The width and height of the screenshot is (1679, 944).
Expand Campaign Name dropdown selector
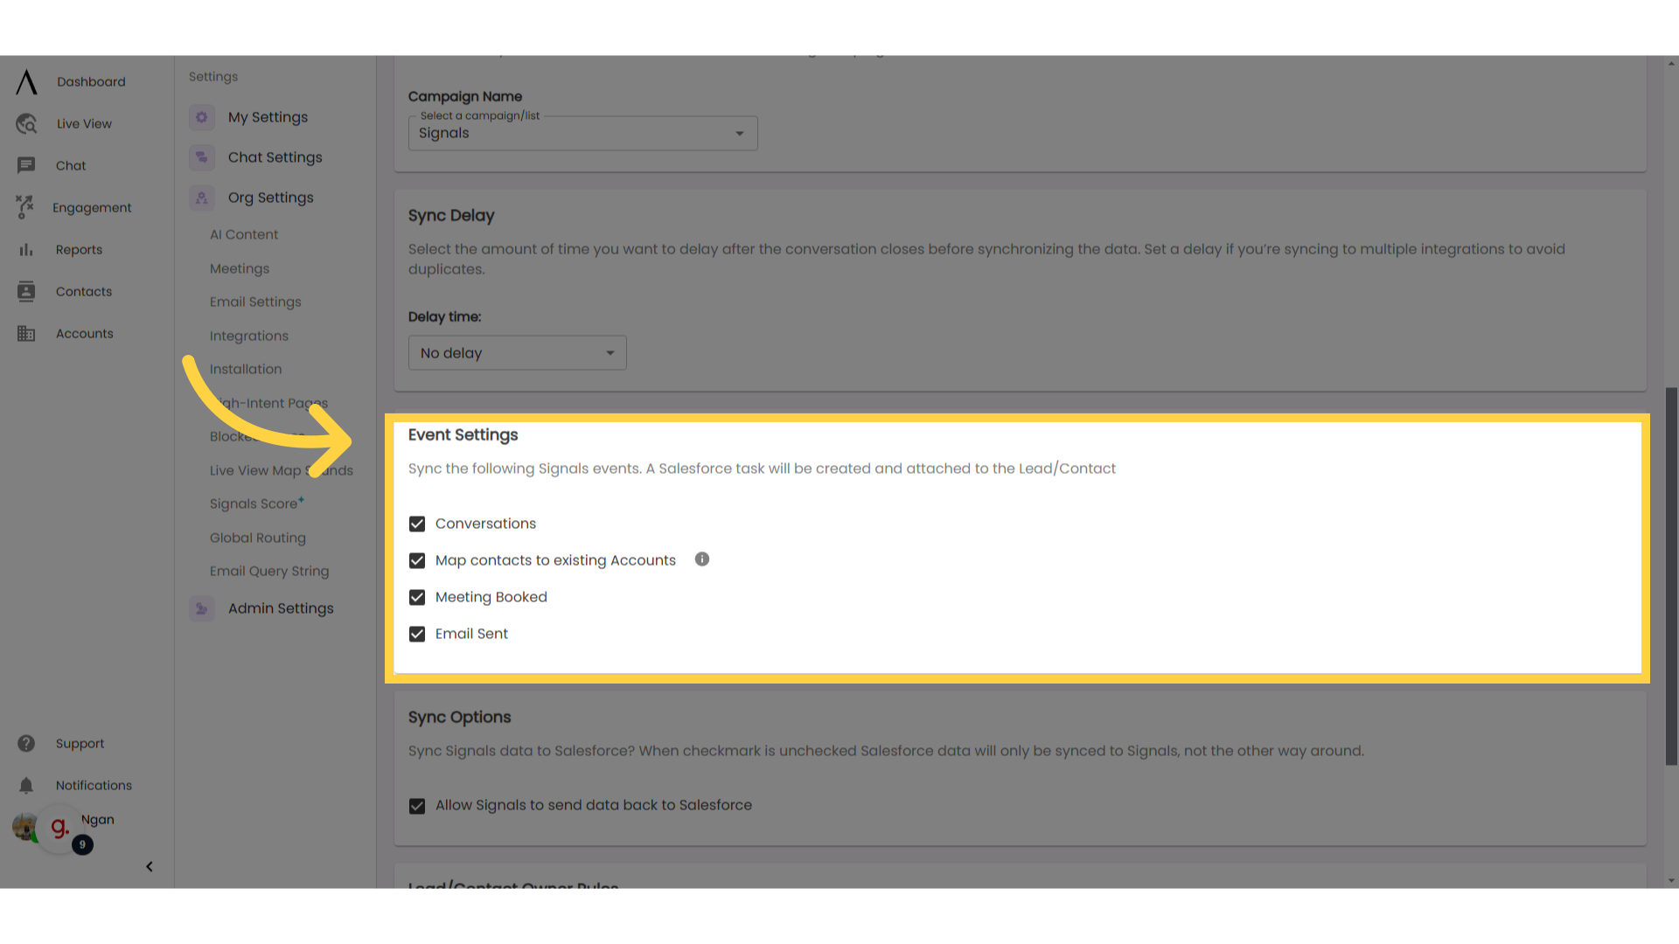(x=741, y=133)
